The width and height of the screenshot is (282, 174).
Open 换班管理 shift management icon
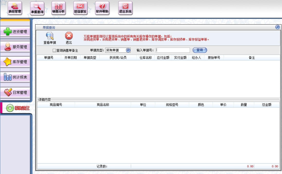pyautogui.click(x=15, y=8)
